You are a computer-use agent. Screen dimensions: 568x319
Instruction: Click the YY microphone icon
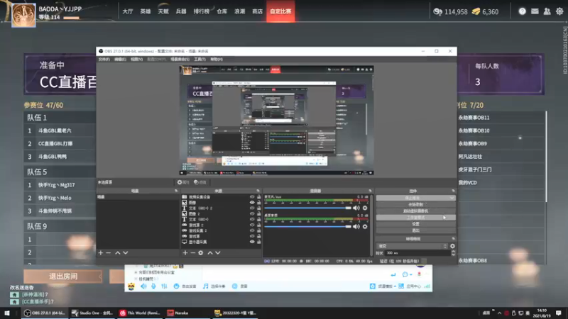(153, 286)
